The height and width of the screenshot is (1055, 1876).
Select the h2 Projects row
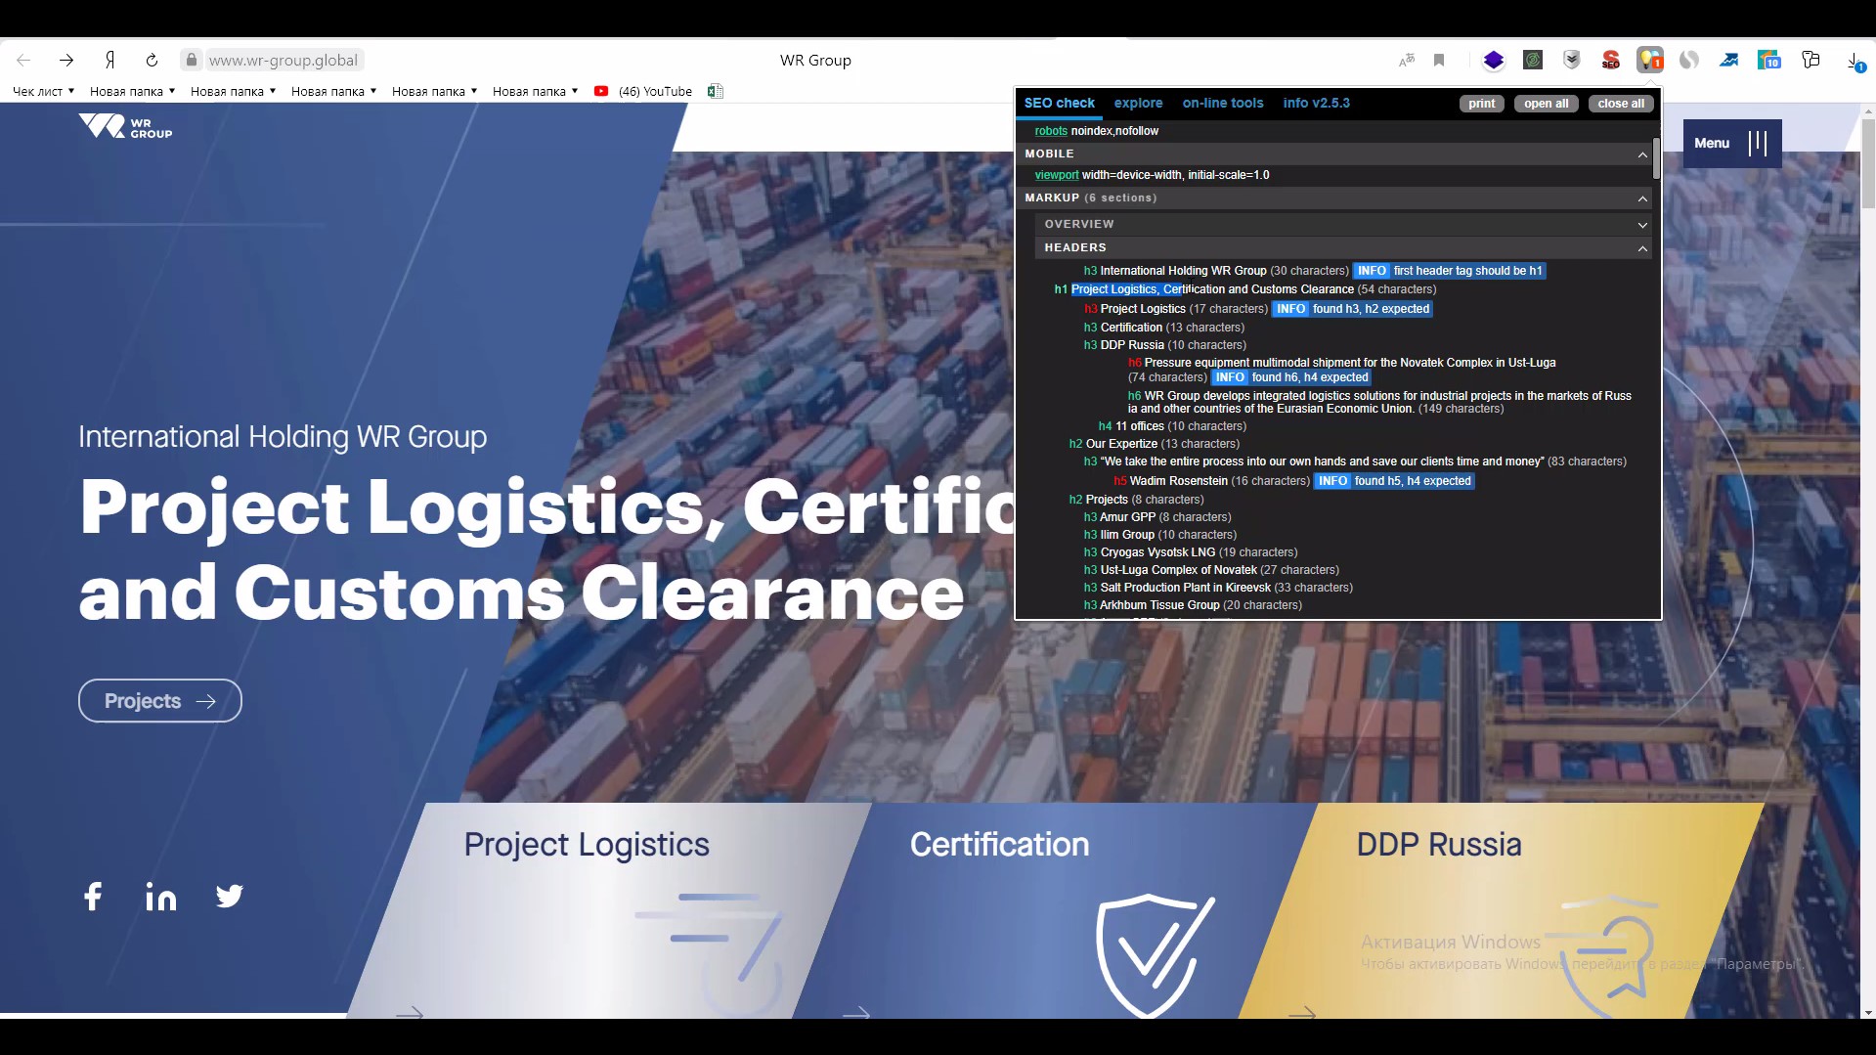point(1136,500)
